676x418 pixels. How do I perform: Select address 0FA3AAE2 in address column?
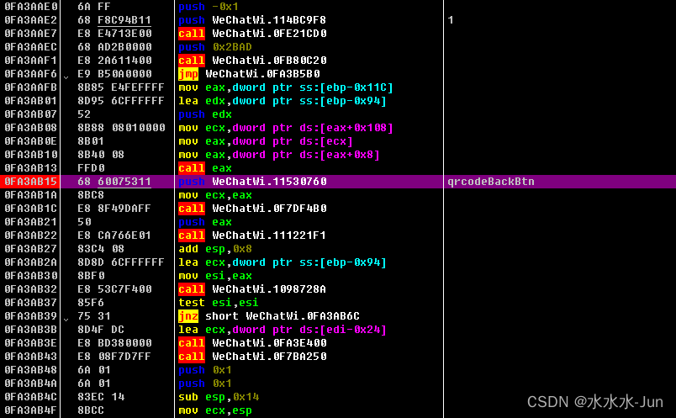[30, 20]
